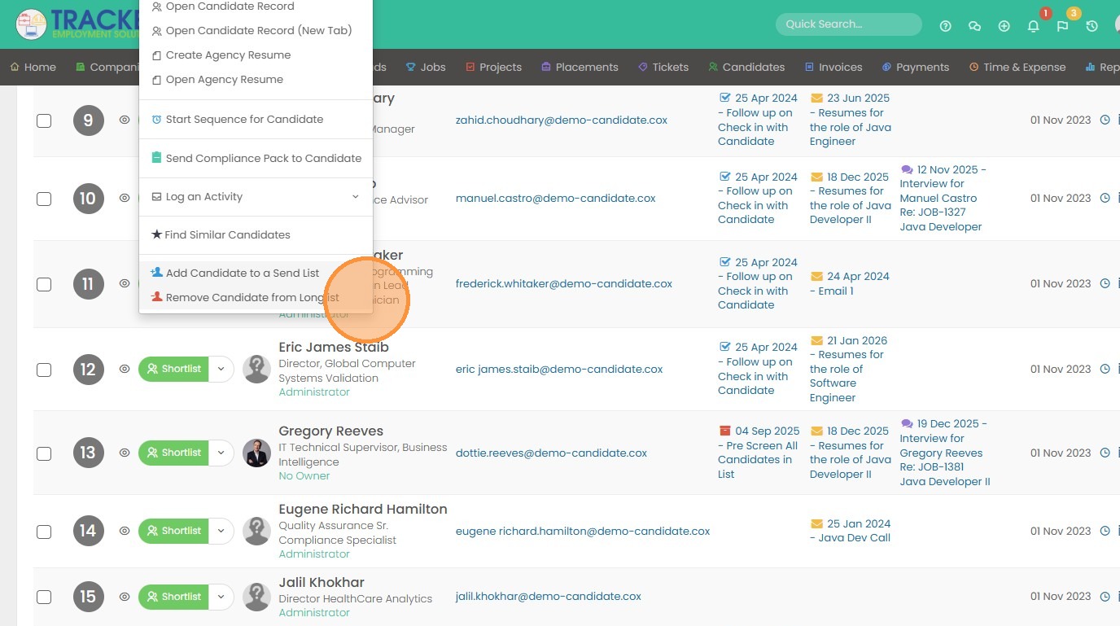Select Create Agency Resume from menu
Image resolution: width=1120 pixels, height=626 pixels.
pyautogui.click(x=256, y=55)
